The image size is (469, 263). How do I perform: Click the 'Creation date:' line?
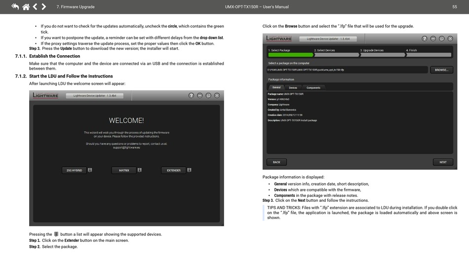[285, 115]
